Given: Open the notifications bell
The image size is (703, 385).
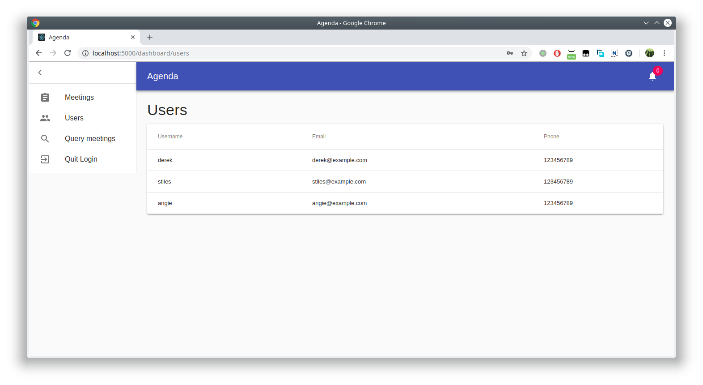Looking at the screenshot, I should point(652,77).
